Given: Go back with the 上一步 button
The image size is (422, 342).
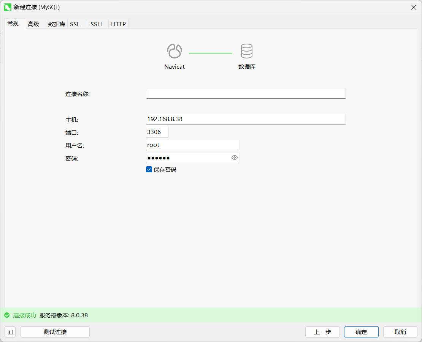Looking at the screenshot, I should pos(322,332).
